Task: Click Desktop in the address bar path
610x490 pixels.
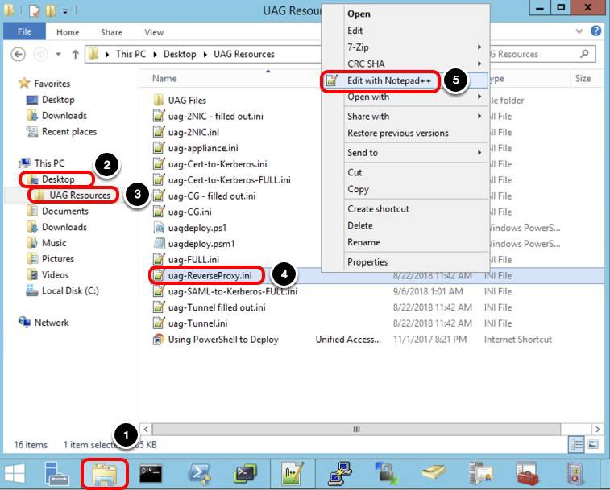Action: click(x=180, y=54)
